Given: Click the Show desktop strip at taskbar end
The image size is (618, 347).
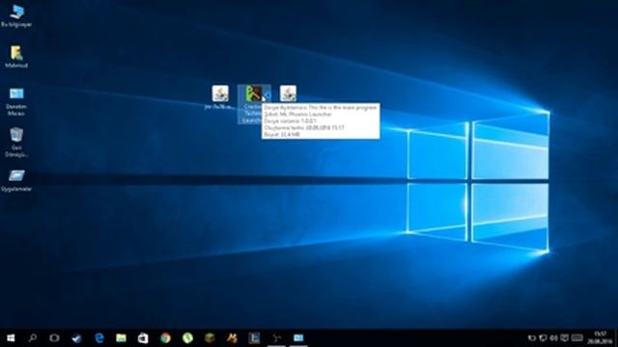Looking at the screenshot, I should [616, 338].
